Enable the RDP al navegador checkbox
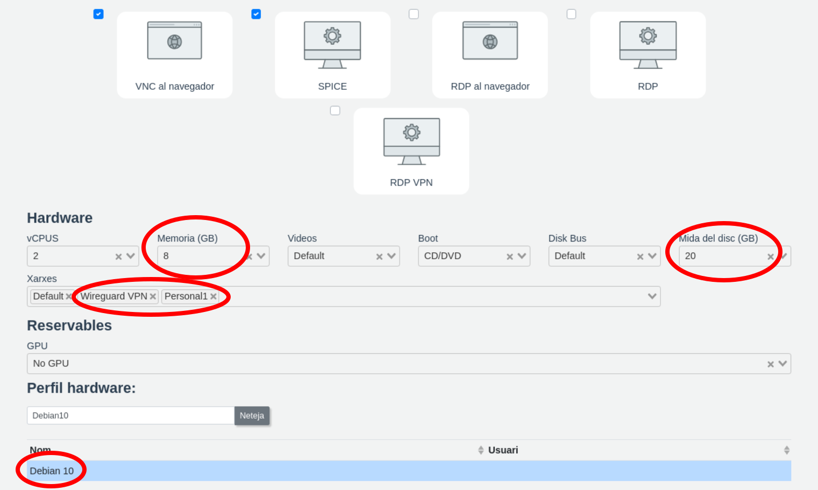Image resolution: width=818 pixels, height=490 pixels. click(414, 14)
